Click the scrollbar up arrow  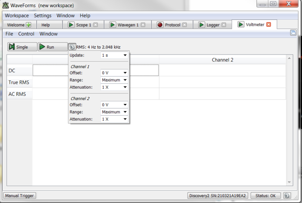click(289, 58)
